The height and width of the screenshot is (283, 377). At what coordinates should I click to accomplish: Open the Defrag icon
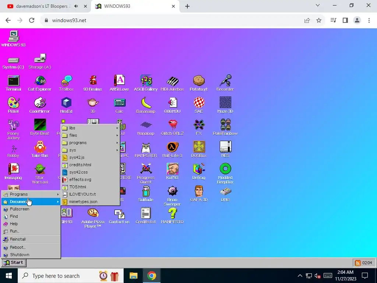click(x=199, y=172)
